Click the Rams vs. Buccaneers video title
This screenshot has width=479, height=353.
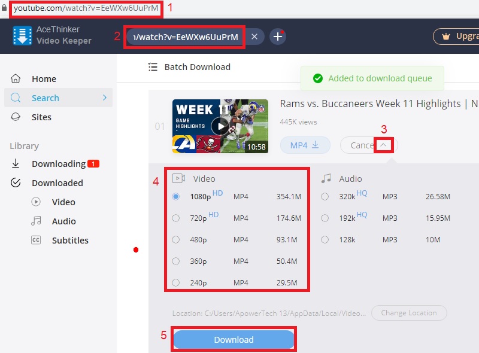[x=379, y=104]
